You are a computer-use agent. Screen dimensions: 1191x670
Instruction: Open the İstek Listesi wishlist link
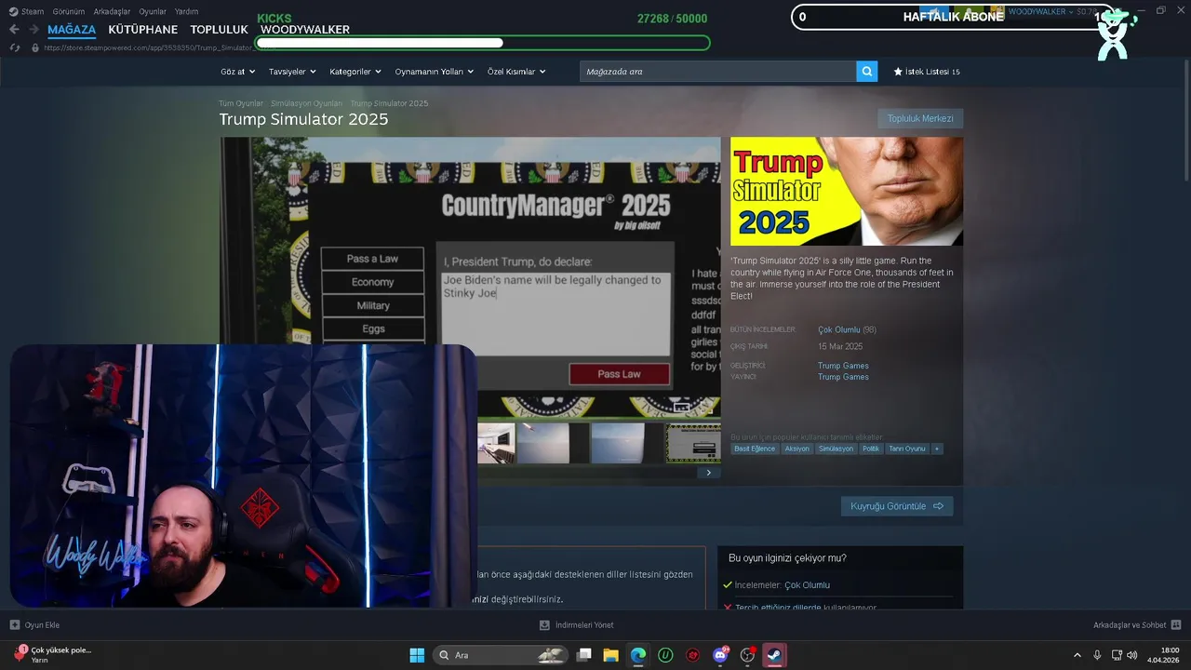[927, 72]
